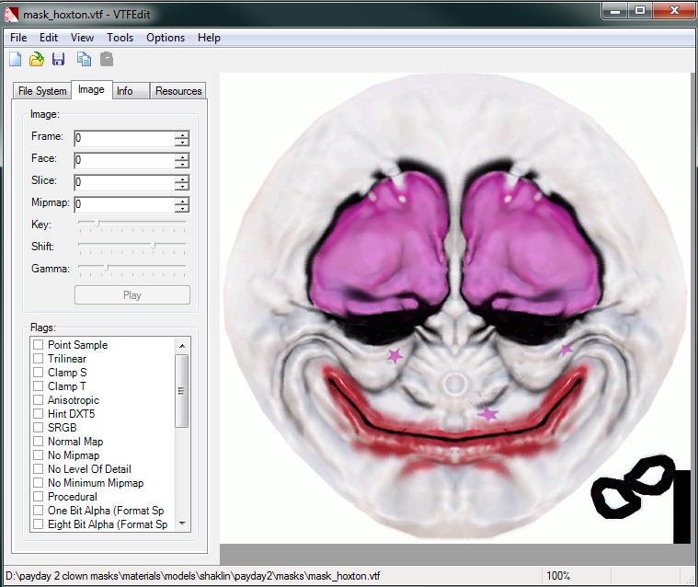Click the Frame number input field
Screen dimensions: 698x587
point(125,138)
